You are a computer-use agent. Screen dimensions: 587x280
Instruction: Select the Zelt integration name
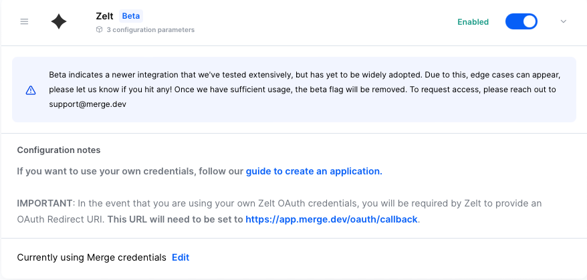point(105,16)
